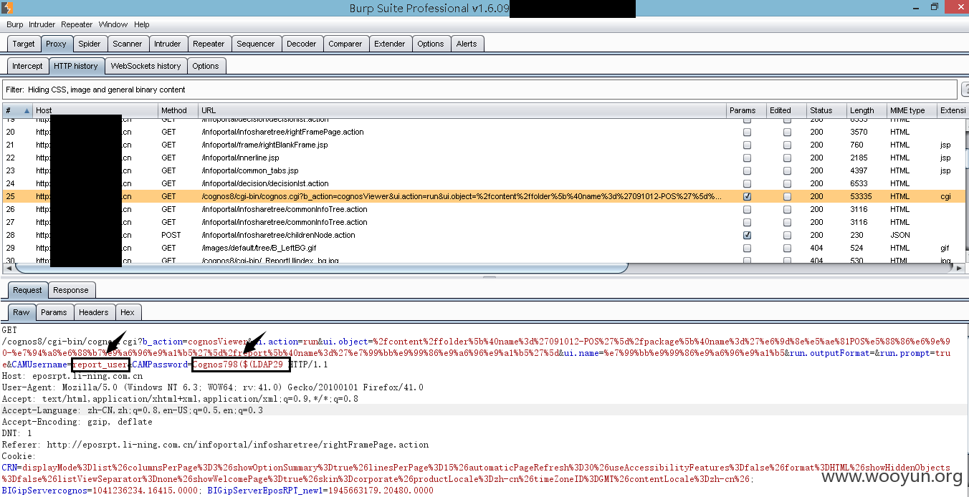
Task: Select request 29 B_LeftBG.gif row
Action: (484, 248)
